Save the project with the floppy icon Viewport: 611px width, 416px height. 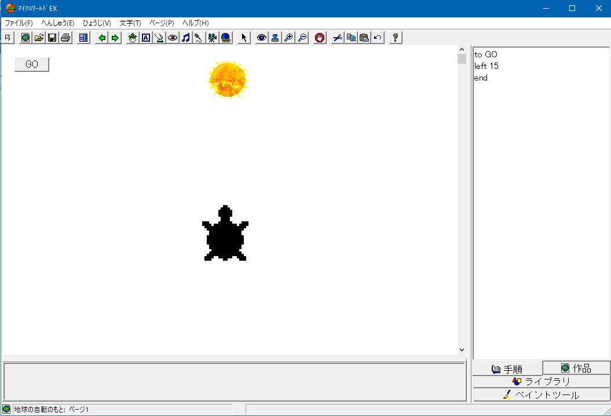point(52,38)
